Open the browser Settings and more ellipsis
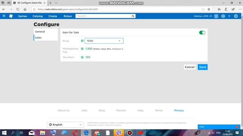Viewport: 243px width, 136px height. (x=240, y=9)
